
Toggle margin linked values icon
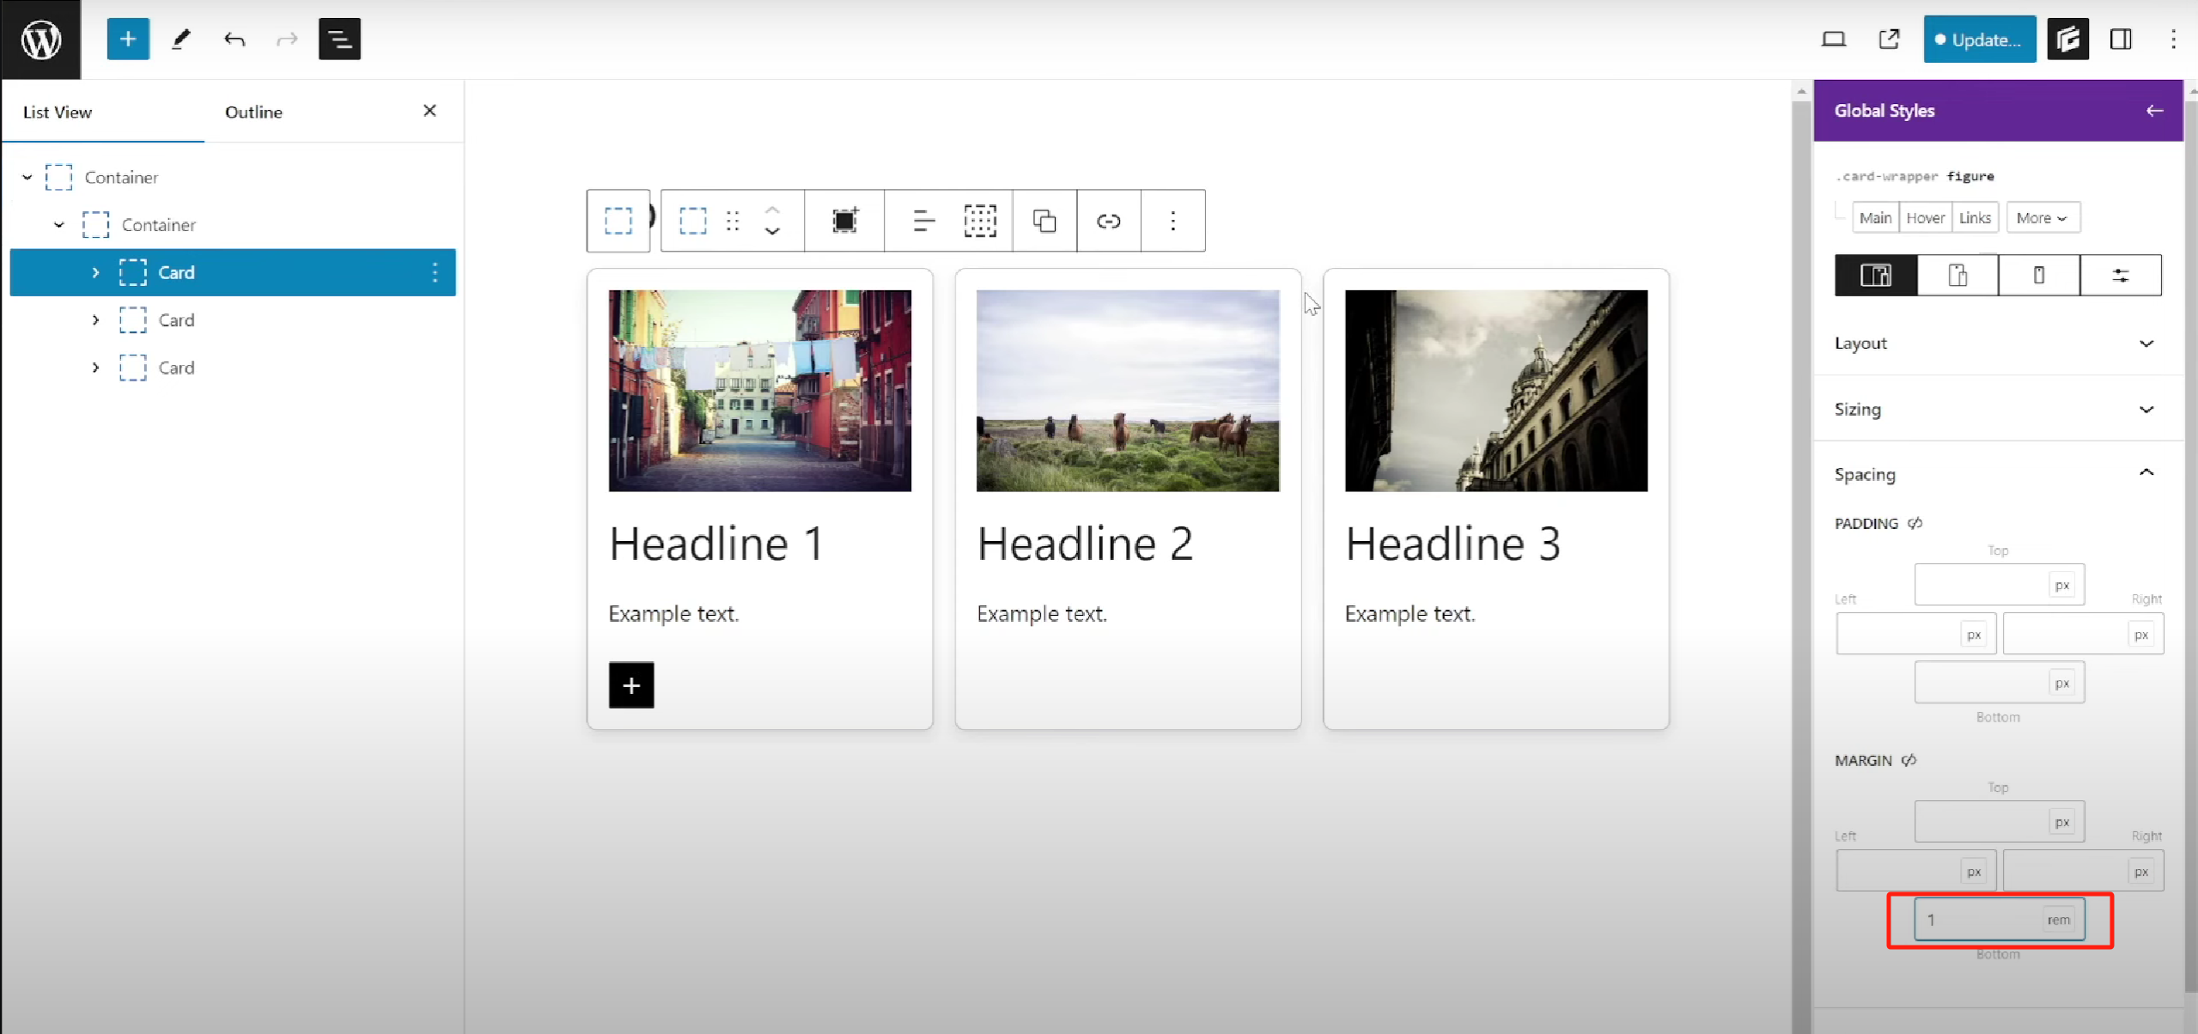click(1909, 760)
